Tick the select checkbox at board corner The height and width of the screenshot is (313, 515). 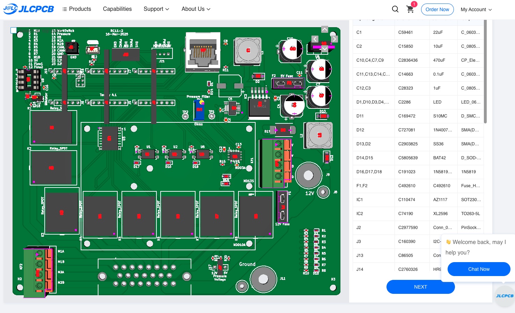click(14, 30)
